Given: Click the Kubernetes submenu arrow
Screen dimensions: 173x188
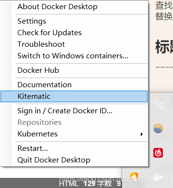Looking at the screenshot, I should (x=141, y=134).
